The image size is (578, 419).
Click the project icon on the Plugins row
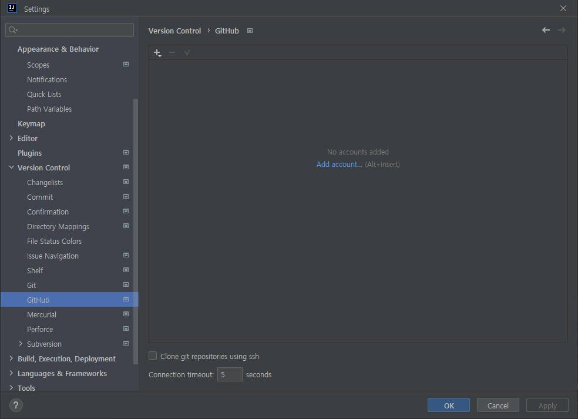click(126, 152)
